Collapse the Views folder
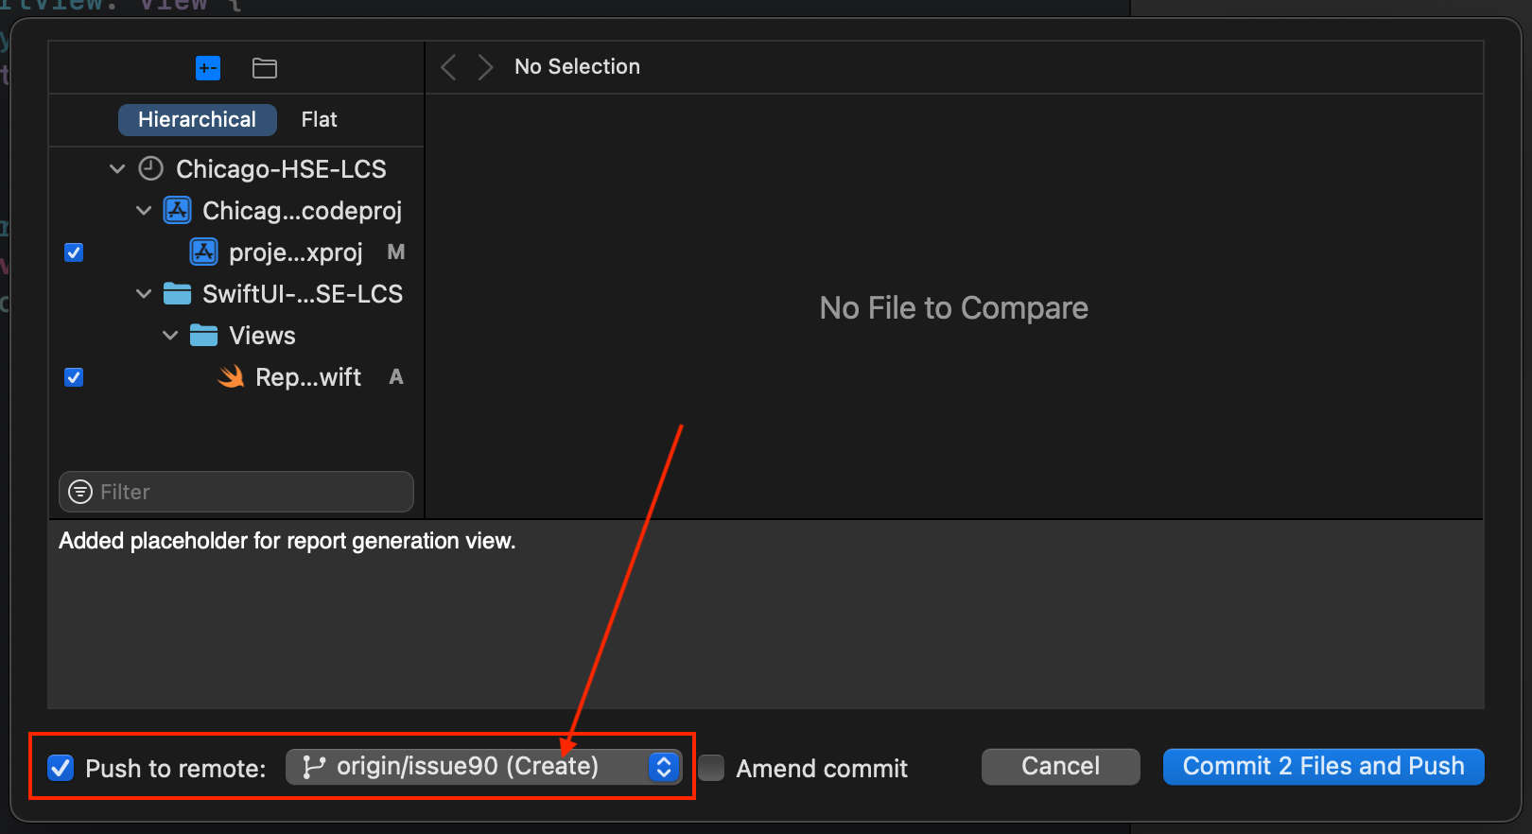The height and width of the screenshot is (834, 1532). [x=170, y=336]
